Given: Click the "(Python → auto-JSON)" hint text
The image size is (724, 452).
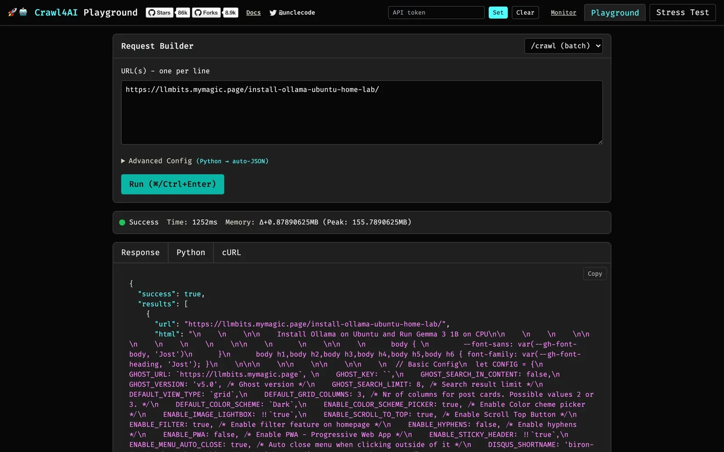Looking at the screenshot, I should coord(232,161).
